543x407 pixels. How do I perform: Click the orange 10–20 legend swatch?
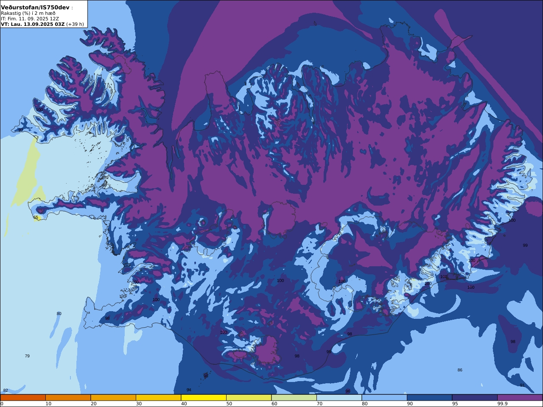coord(68,398)
